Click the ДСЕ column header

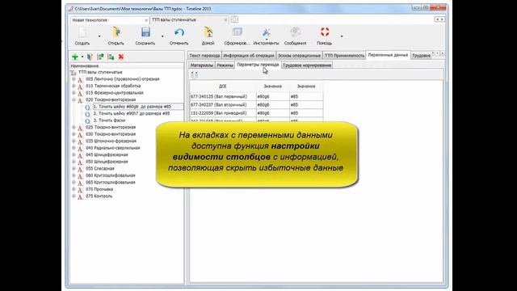(x=223, y=86)
